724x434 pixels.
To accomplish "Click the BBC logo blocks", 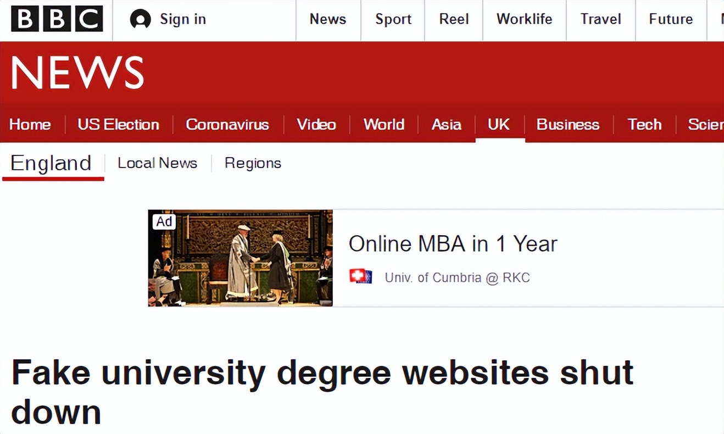I will [x=57, y=19].
